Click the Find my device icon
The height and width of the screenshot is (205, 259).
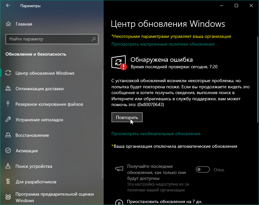pos(8,166)
